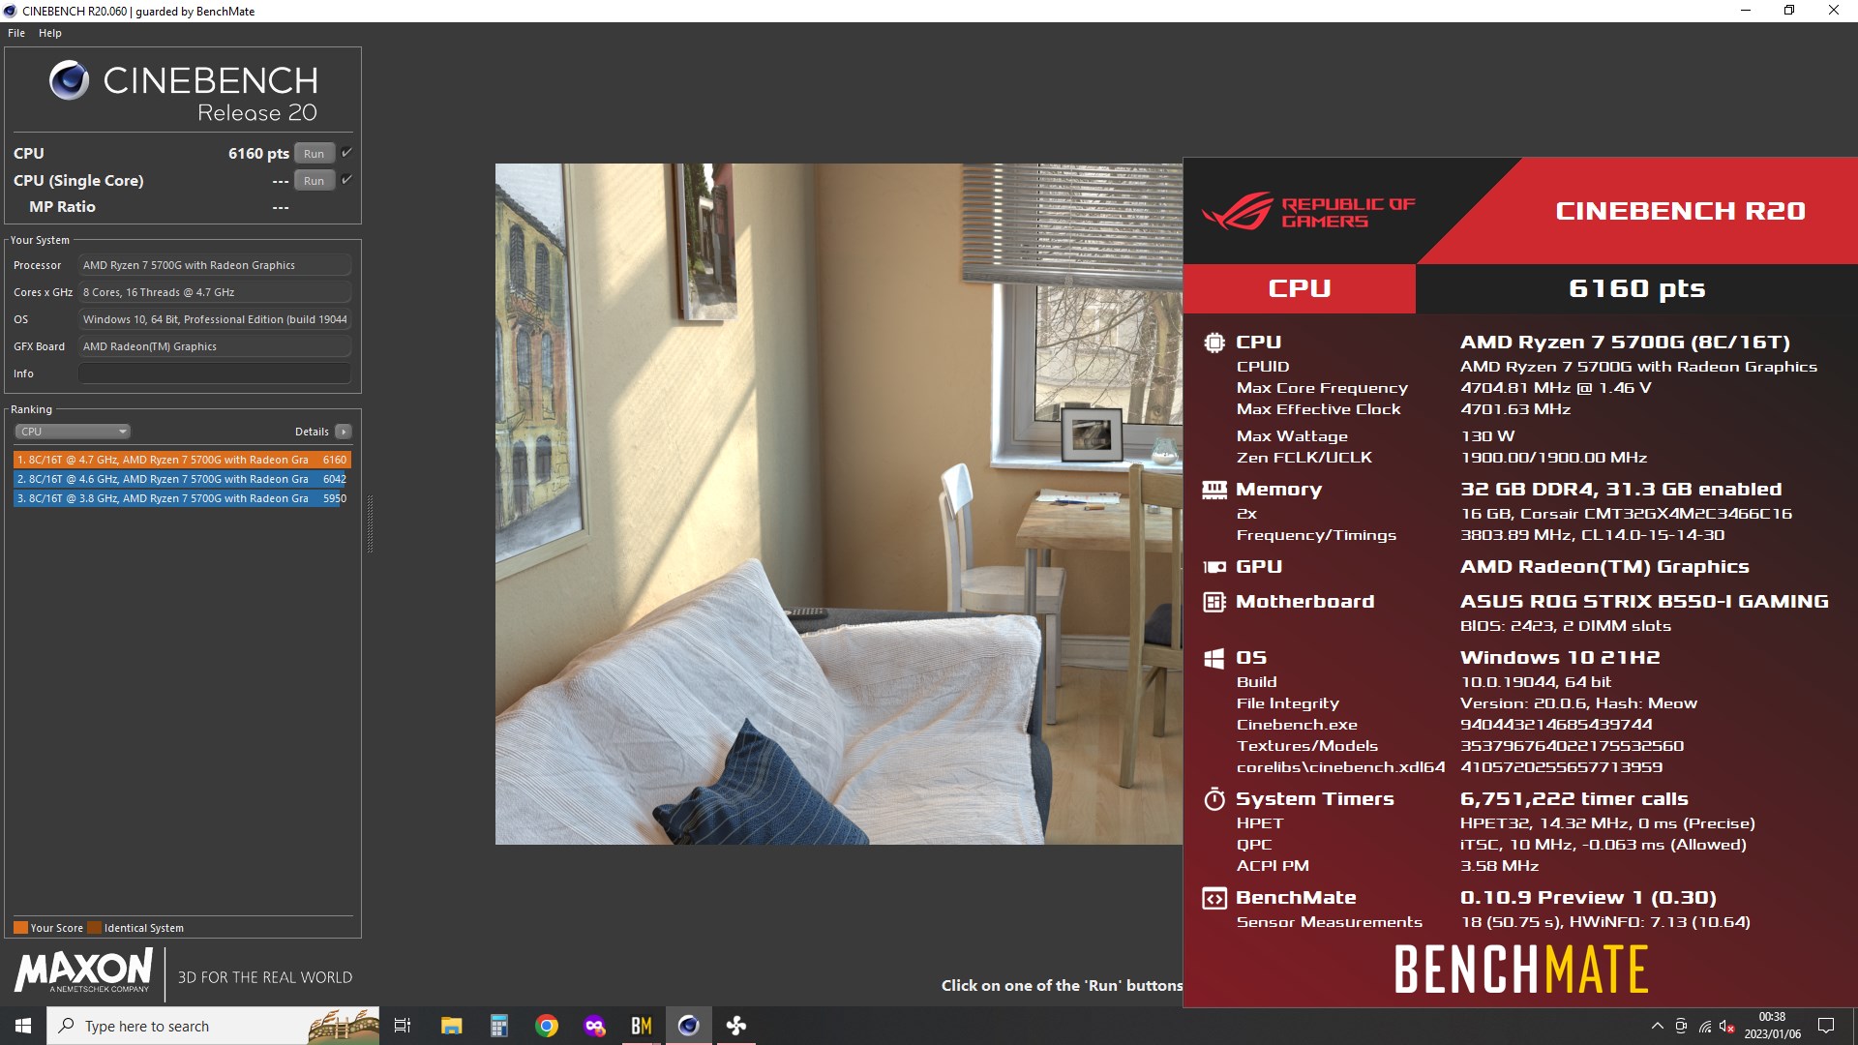Image resolution: width=1858 pixels, height=1045 pixels.
Task: Click the Motherboard icon
Action: pyautogui.click(x=1214, y=602)
